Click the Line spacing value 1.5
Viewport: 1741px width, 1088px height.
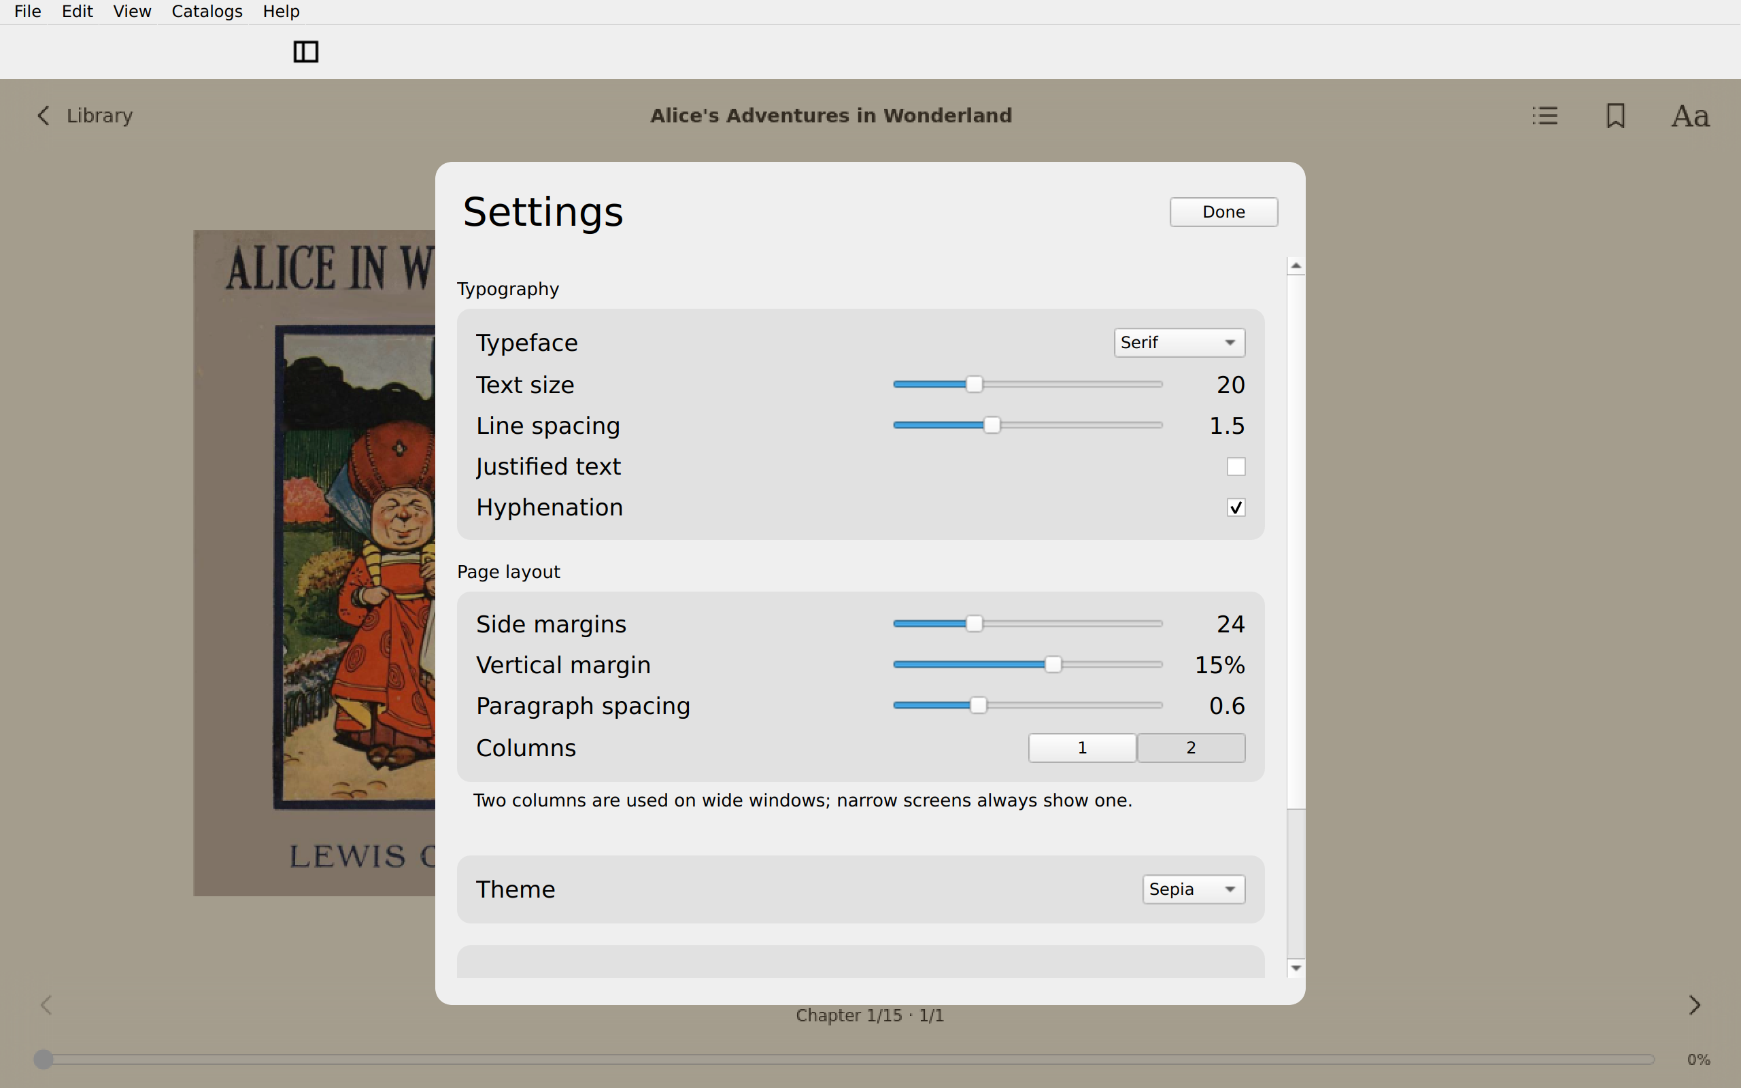1227,426
